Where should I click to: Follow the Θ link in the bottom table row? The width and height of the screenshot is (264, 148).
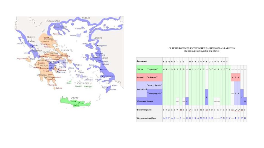(190, 118)
